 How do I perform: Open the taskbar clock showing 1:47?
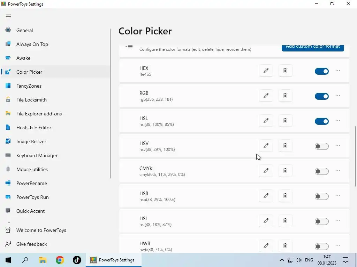(327, 260)
